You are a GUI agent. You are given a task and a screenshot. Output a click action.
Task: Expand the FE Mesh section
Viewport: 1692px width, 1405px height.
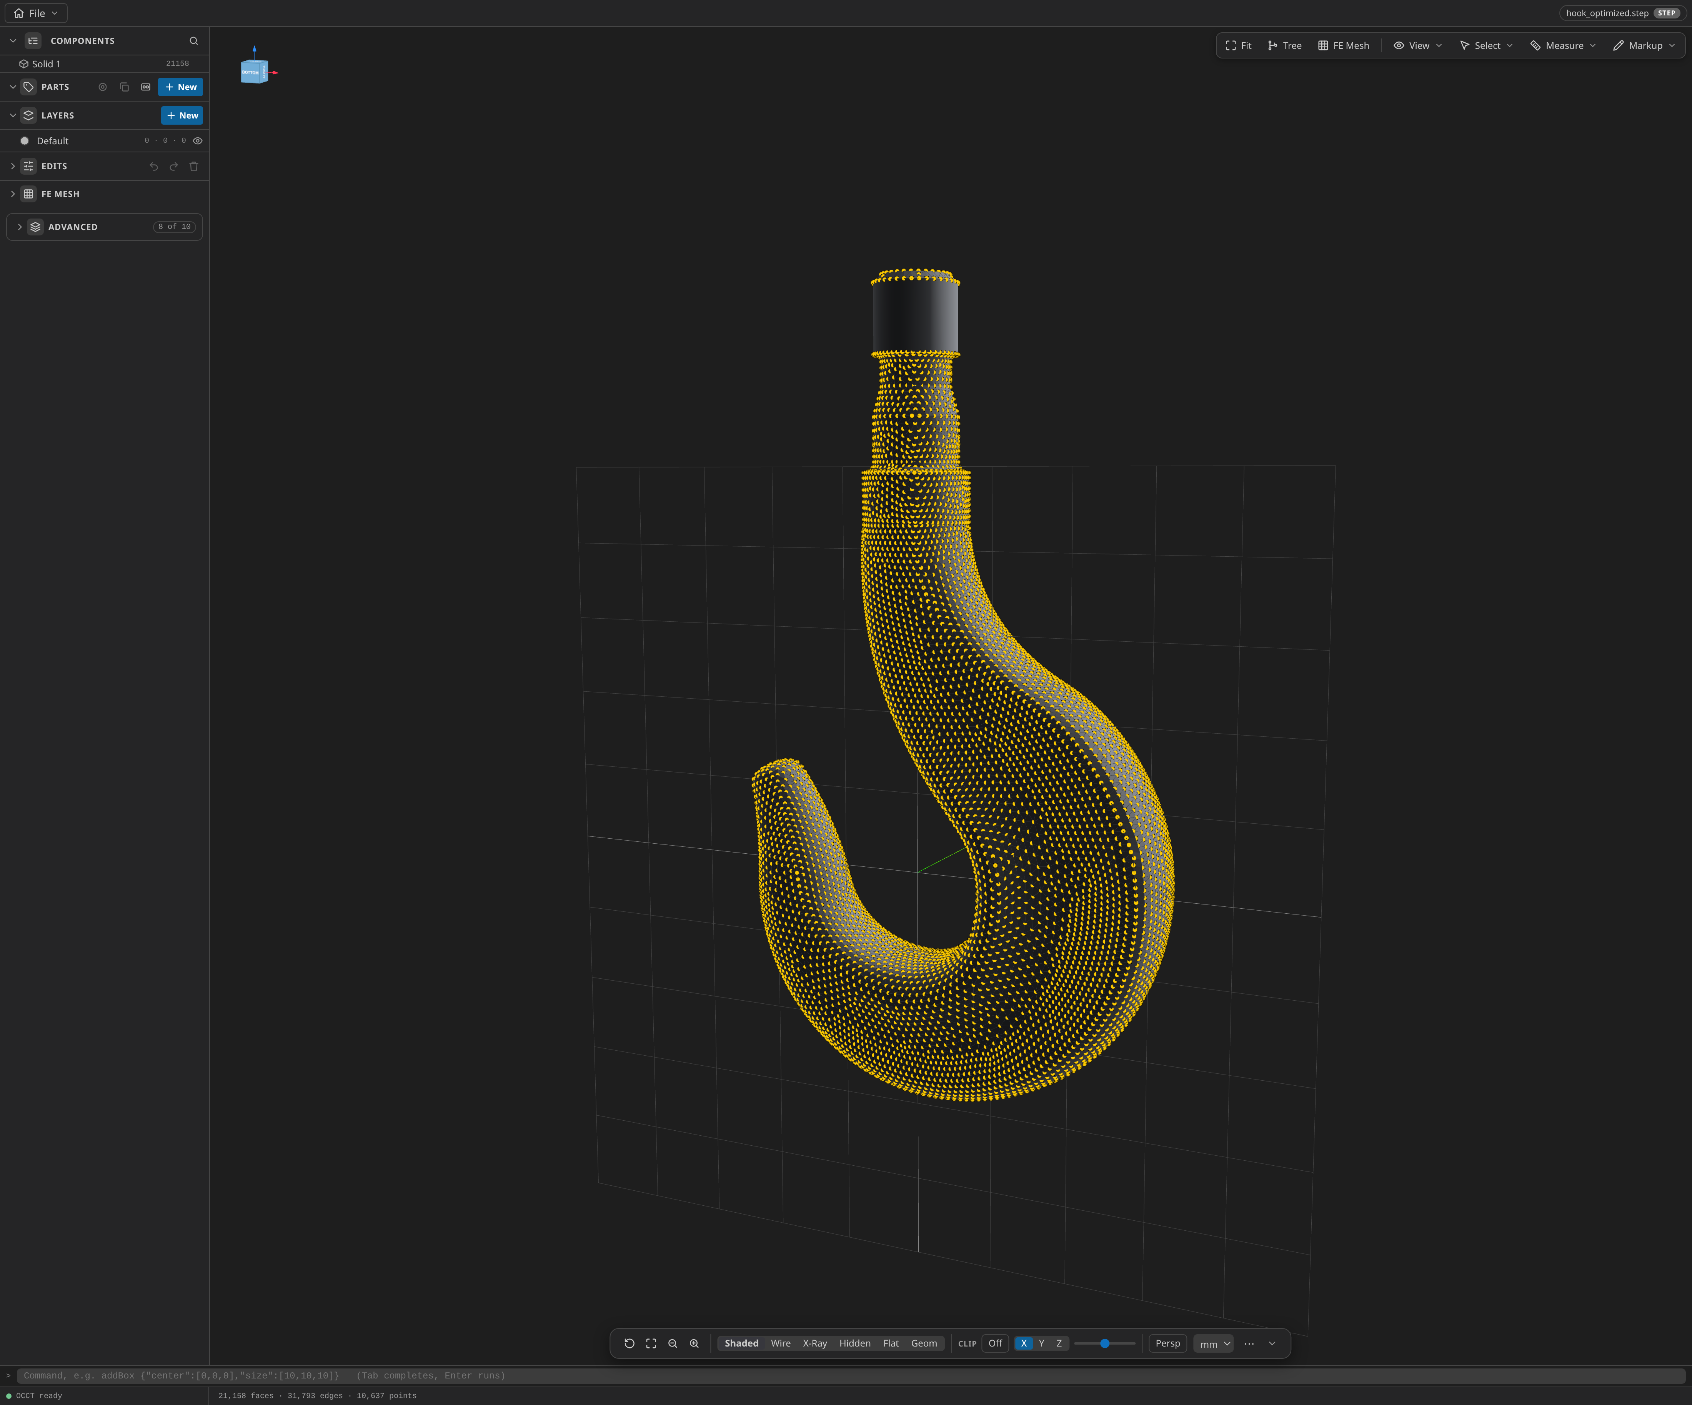(13, 194)
